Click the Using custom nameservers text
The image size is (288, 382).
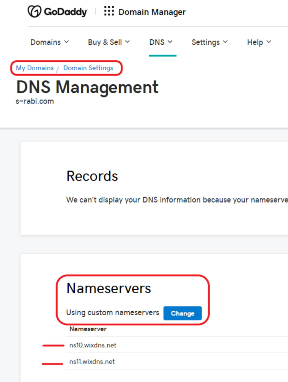tap(113, 312)
